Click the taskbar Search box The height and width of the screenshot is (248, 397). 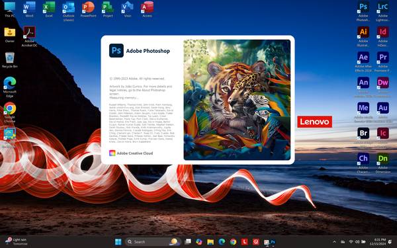(153, 242)
